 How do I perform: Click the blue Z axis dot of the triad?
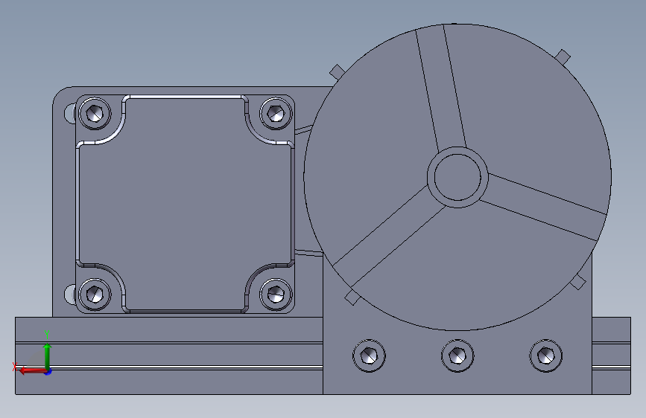[48, 372]
